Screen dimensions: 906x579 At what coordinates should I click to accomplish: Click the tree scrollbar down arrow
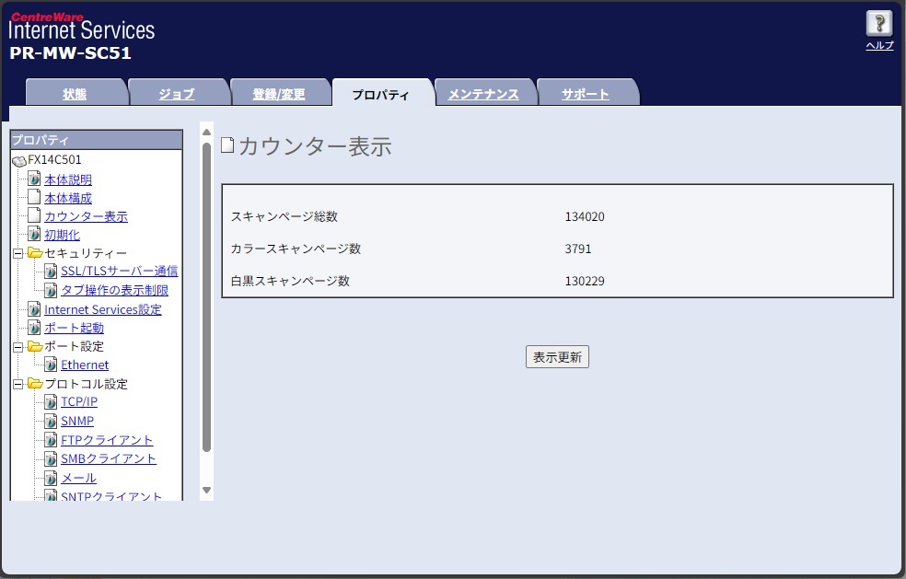tap(206, 490)
